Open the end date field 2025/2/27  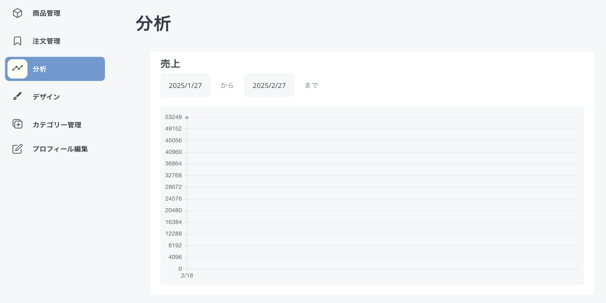269,85
